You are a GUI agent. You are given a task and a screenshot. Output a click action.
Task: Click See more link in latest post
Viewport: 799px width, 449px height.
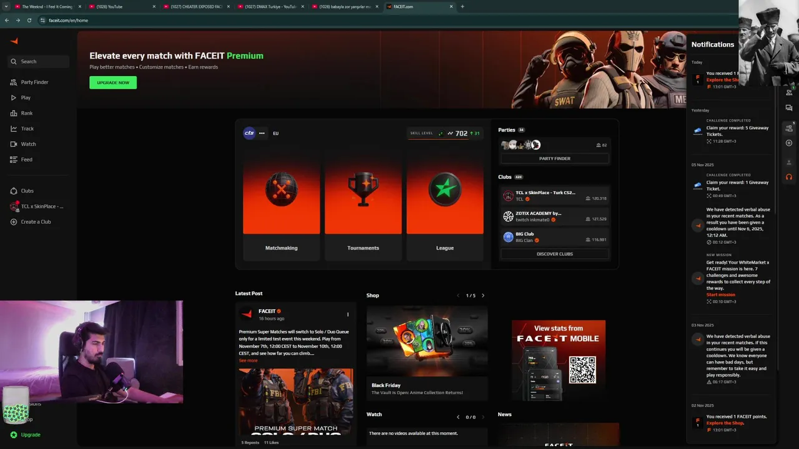tap(248, 360)
